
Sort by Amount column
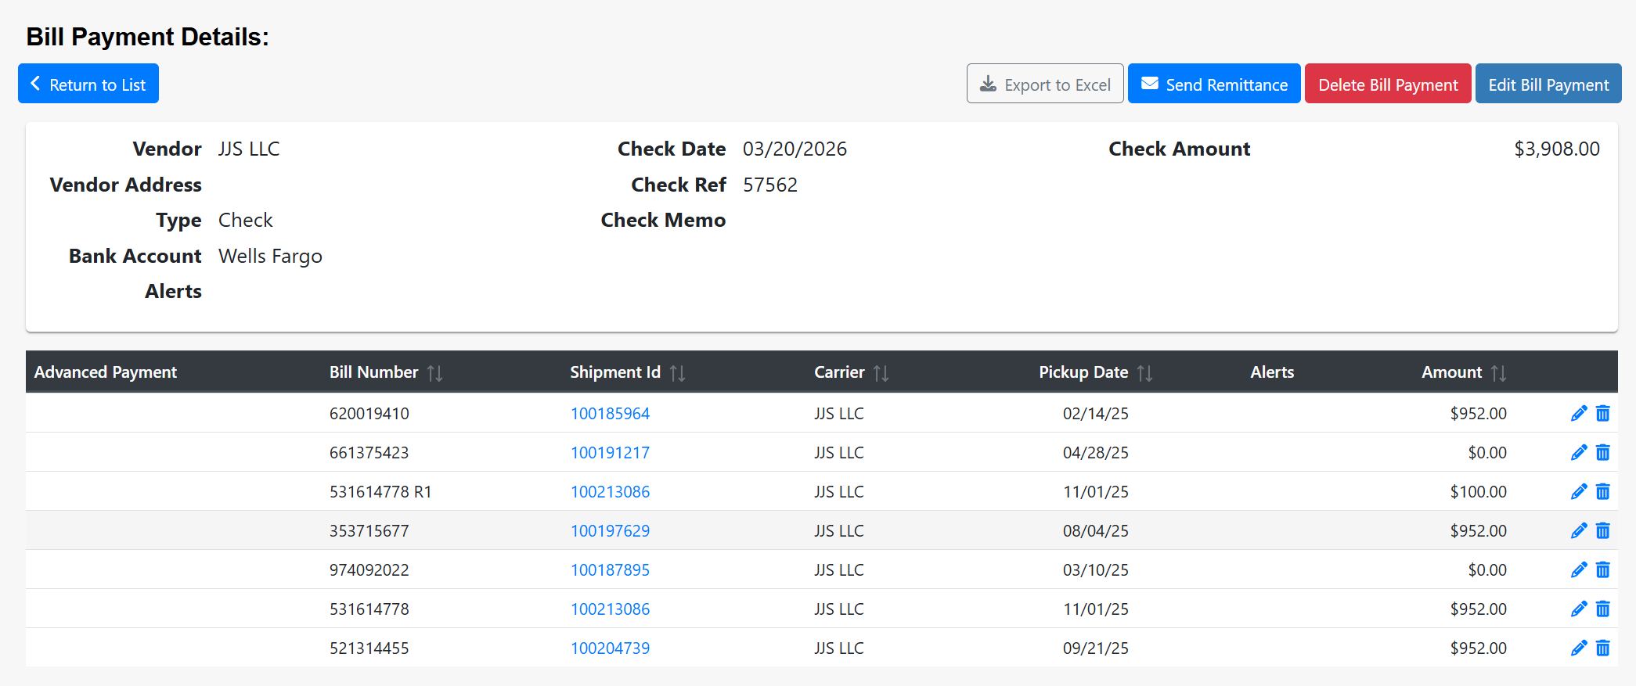[1498, 373]
